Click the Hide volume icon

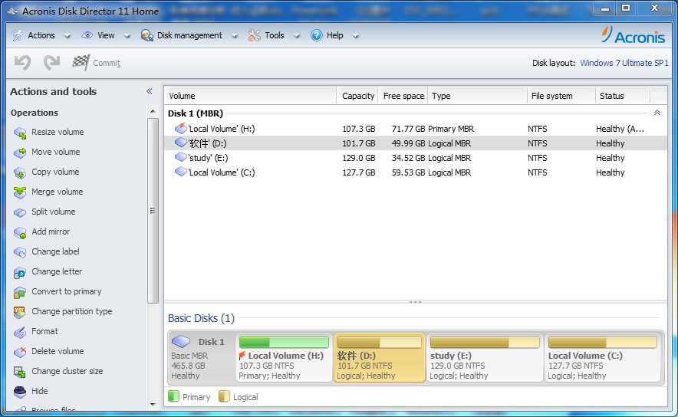click(x=20, y=392)
